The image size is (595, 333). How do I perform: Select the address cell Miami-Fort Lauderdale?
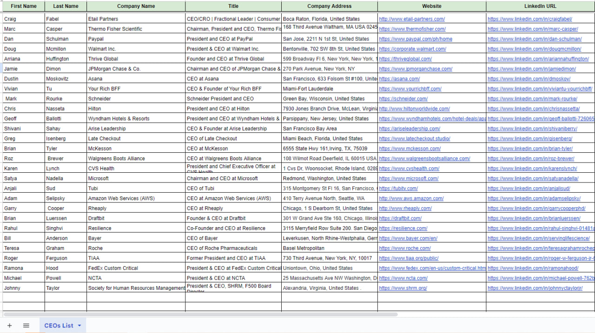(x=330, y=89)
